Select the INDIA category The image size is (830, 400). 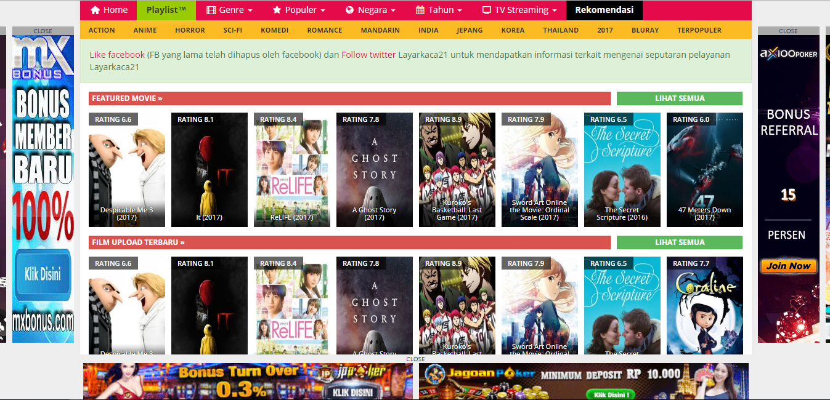pyautogui.click(x=428, y=30)
